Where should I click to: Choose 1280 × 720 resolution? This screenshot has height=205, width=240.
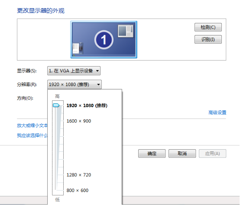click(79, 175)
